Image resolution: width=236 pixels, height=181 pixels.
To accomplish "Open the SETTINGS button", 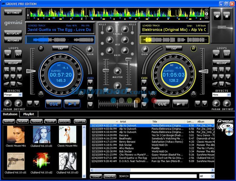I will 13,12.
